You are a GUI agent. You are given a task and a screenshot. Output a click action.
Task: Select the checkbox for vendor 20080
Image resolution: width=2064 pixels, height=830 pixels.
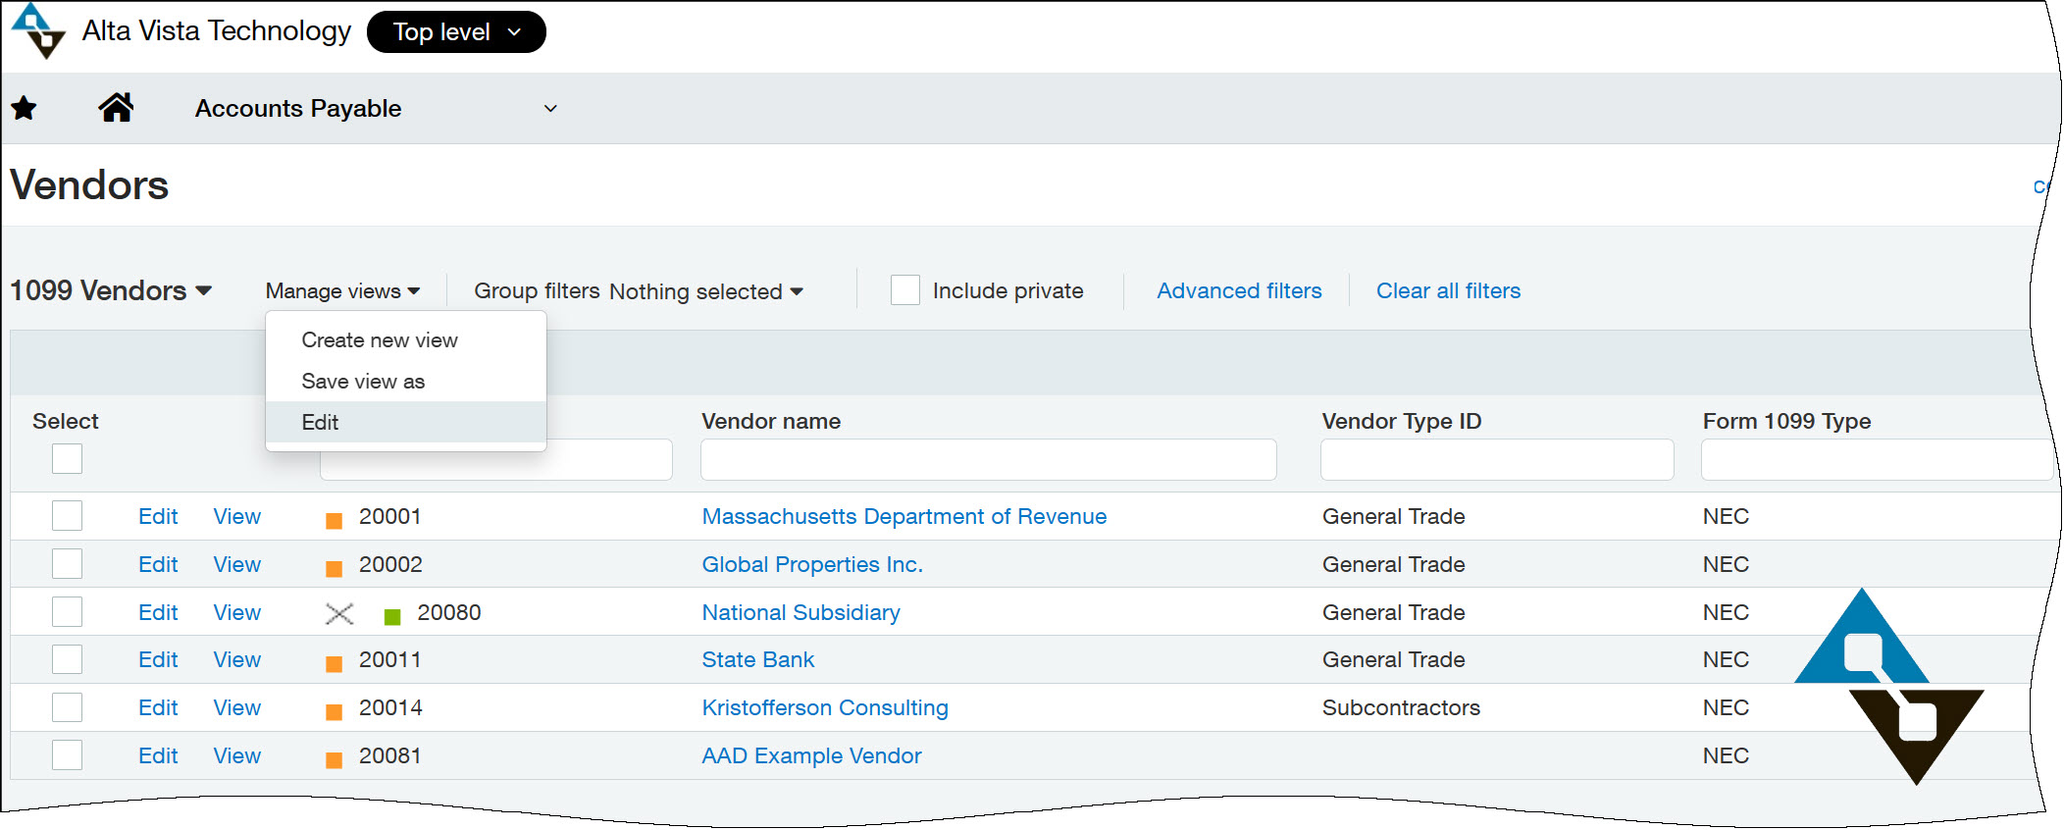68,612
